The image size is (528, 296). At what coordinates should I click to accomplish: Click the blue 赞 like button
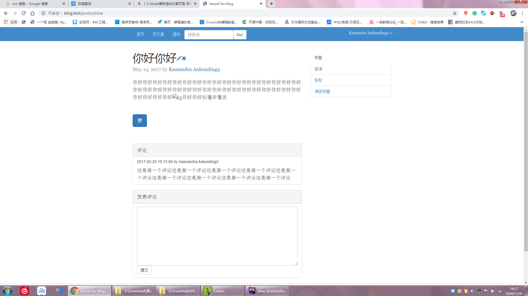(140, 121)
